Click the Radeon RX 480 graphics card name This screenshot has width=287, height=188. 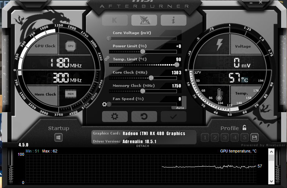click(x=154, y=133)
